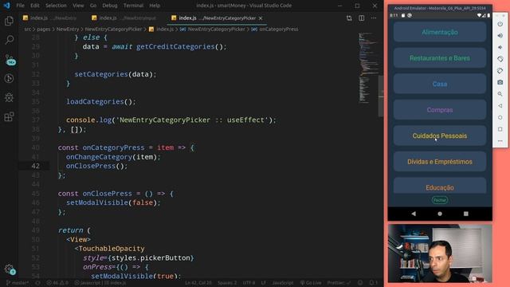Click the Ln 42, Col cursor position indicator
Screen dimensions: 510x287
(198, 283)
